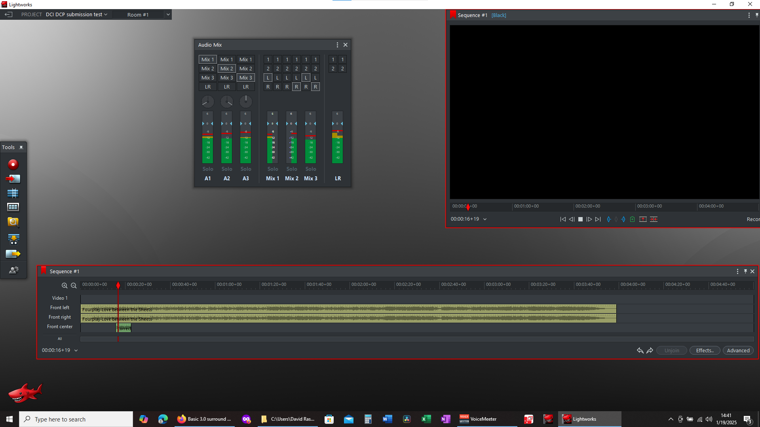Open the Audio Mix panel options menu

point(337,45)
